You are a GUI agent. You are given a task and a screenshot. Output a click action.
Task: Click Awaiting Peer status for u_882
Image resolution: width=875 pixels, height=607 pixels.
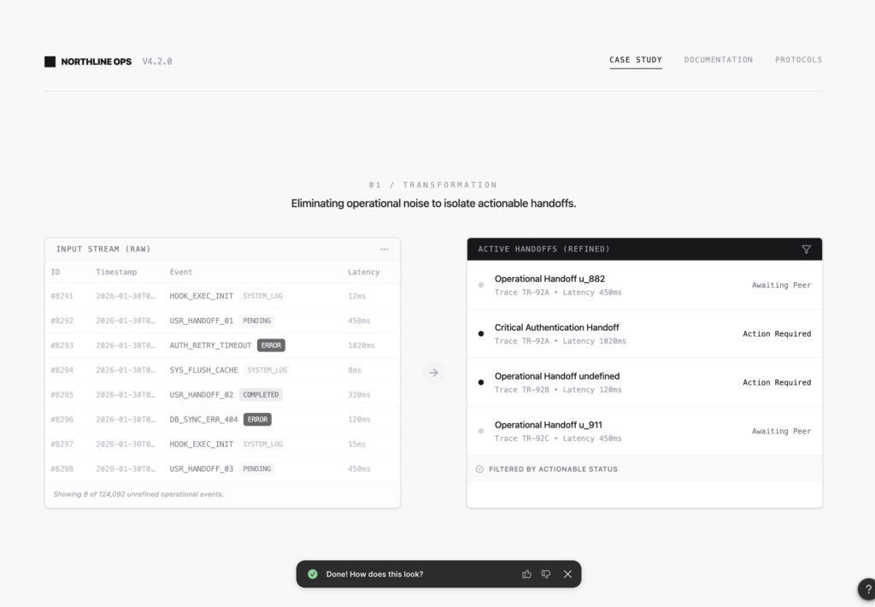pyautogui.click(x=781, y=285)
